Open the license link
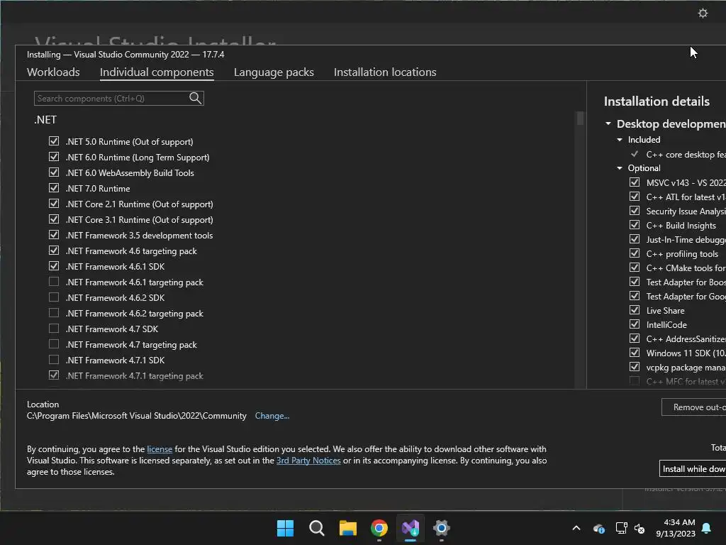This screenshot has height=545, width=726. point(160,449)
